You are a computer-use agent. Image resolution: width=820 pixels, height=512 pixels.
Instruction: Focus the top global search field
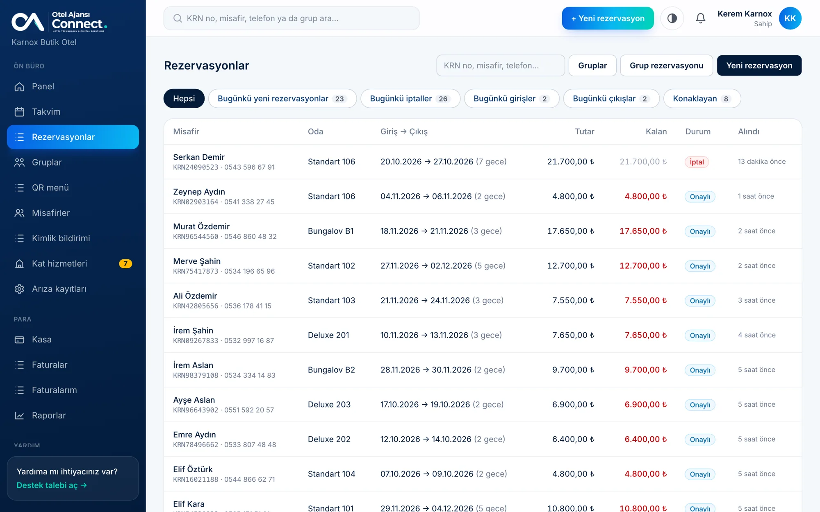292,18
